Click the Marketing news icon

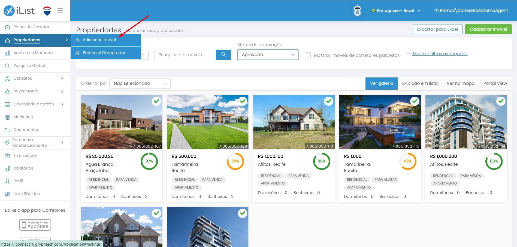click(x=7, y=117)
